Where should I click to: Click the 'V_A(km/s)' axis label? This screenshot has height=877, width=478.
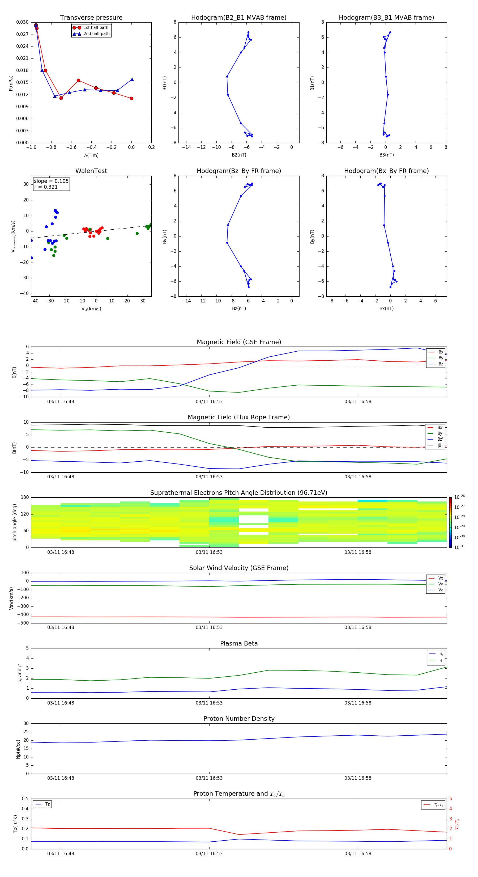91,309
